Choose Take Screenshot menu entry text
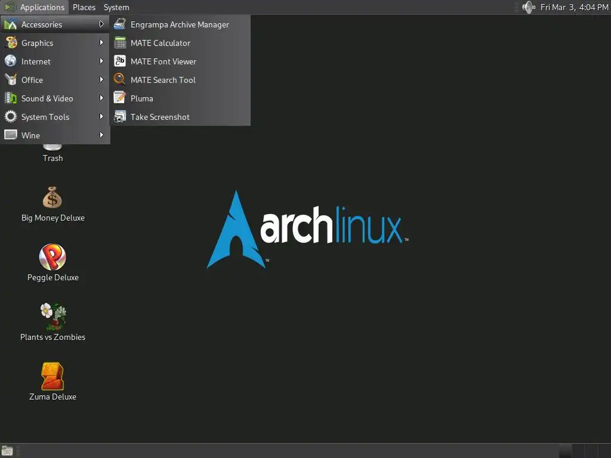This screenshot has height=458, width=611. 160,117
